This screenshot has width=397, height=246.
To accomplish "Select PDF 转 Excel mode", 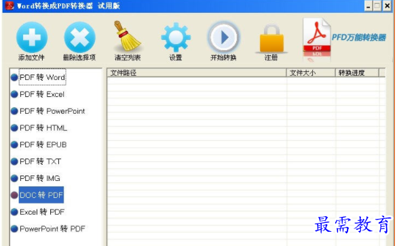I will [42, 94].
